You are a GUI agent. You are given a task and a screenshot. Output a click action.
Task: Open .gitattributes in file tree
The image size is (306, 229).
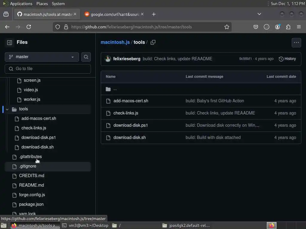tap(30, 157)
